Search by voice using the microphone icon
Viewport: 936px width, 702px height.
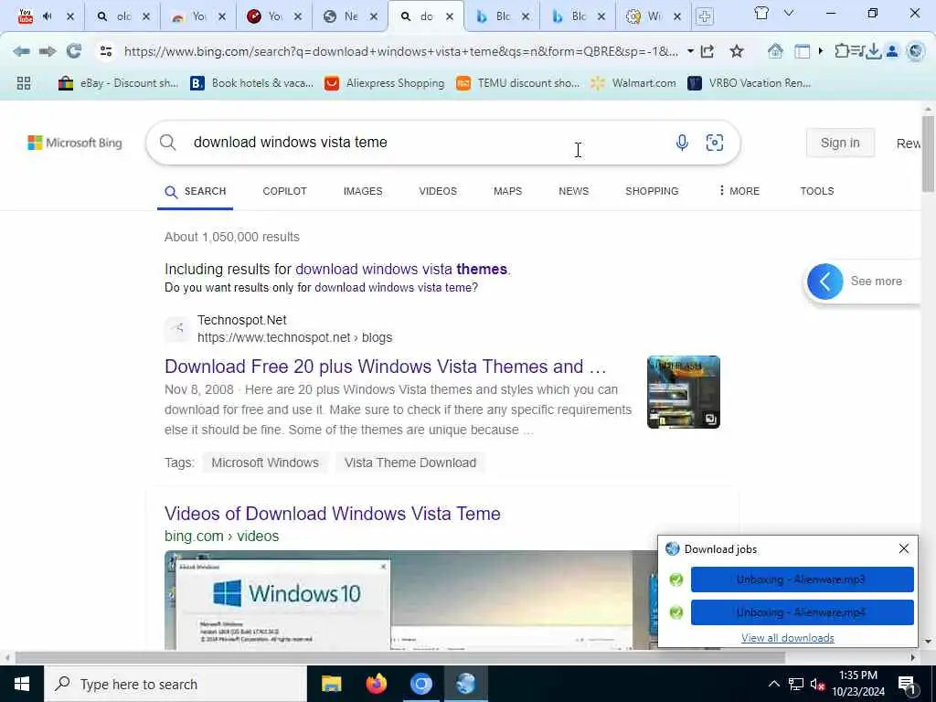tap(682, 142)
